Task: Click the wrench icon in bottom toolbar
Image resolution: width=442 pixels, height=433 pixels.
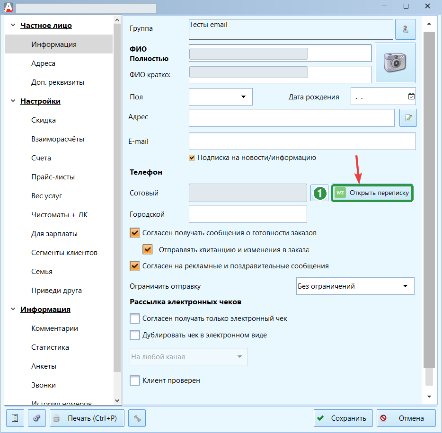Action: coord(137,418)
